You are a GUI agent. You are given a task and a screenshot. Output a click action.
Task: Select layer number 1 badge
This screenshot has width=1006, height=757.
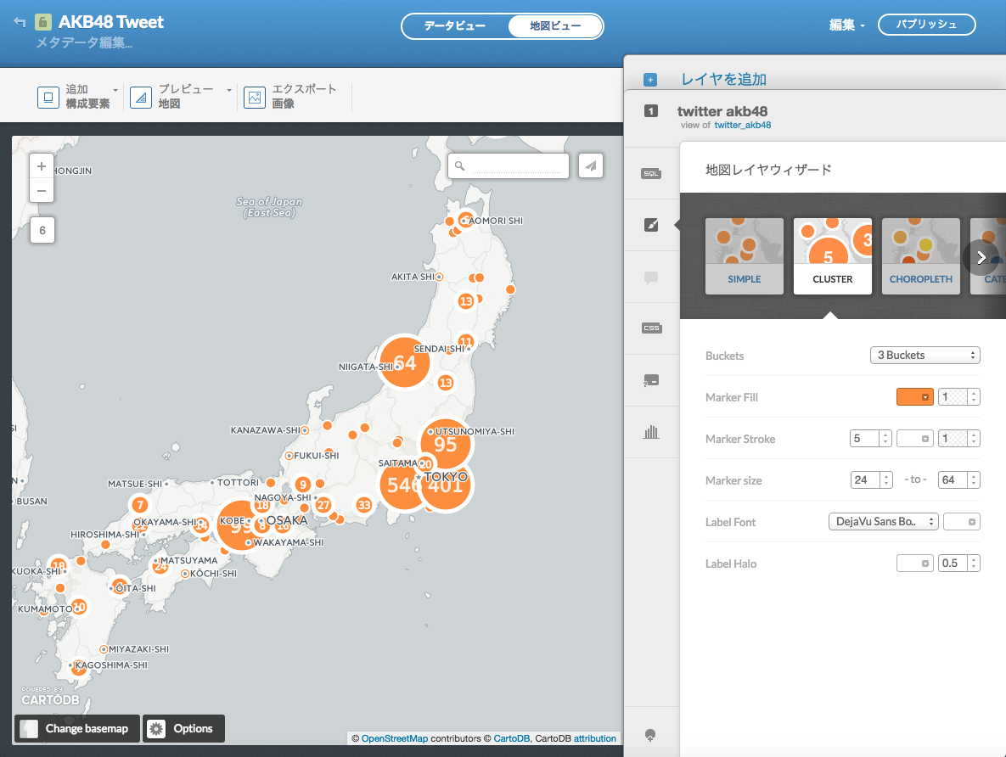point(650,111)
